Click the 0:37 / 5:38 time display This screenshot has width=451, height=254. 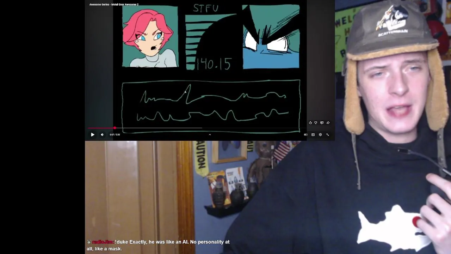coord(115,134)
